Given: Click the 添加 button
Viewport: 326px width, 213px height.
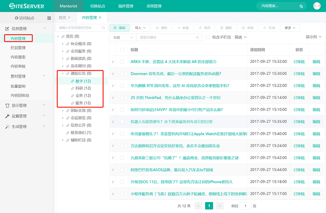Looking at the screenshot, I should 119,28.
